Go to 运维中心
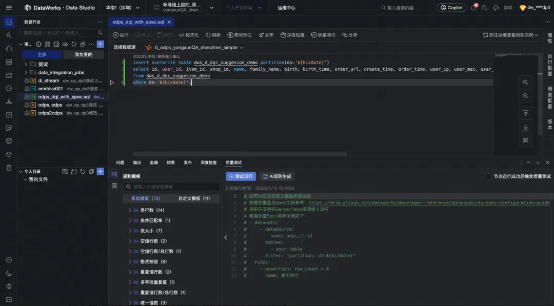This screenshot has height=306, width=554. pyautogui.click(x=286, y=7)
